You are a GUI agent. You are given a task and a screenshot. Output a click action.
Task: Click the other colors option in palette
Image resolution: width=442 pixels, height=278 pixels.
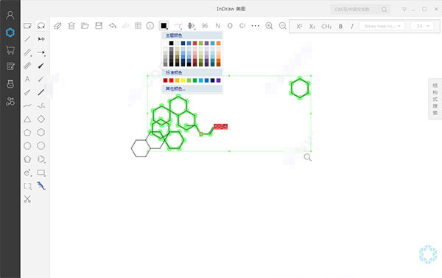(x=175, y=89)
